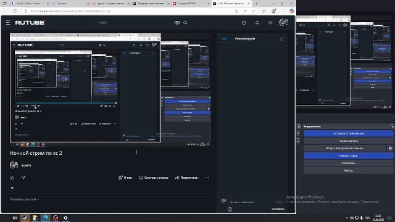Open OBS gear icon in taskbar
The height and width of the screenshot is (222, 395).
tap(65, 218)
